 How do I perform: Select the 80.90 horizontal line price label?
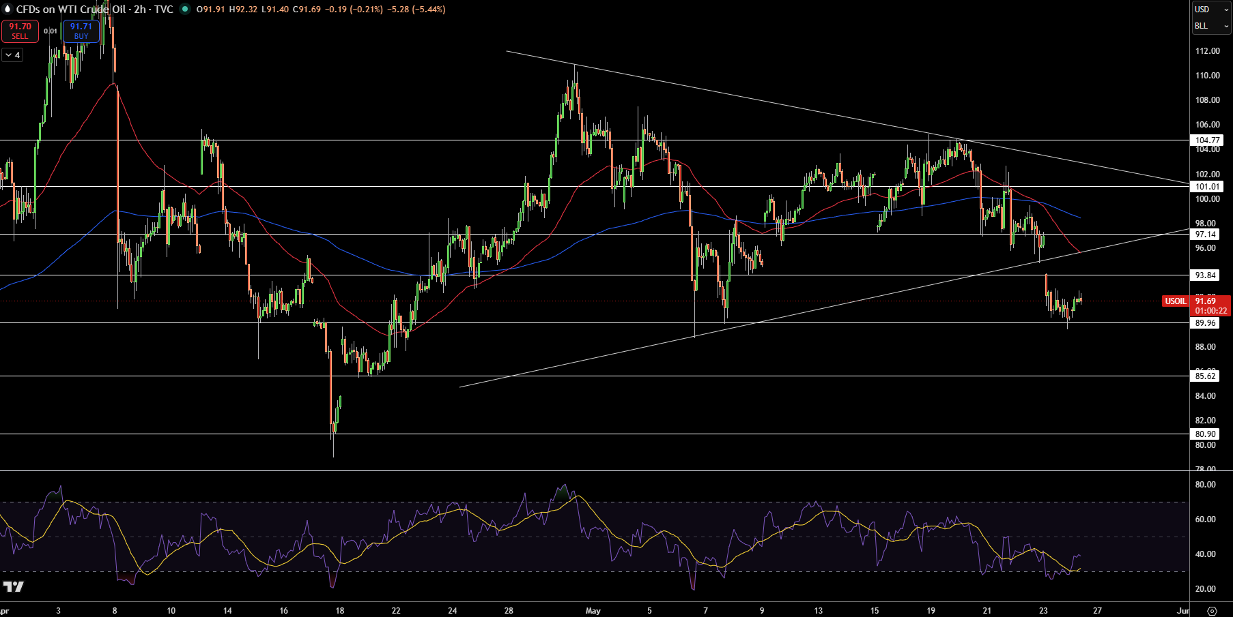(x=1206, y=434)
